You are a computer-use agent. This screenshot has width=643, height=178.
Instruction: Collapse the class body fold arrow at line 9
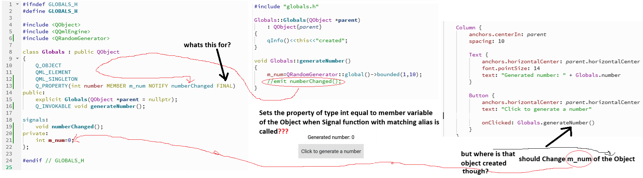pyautogui.click(x=17, y=59)
